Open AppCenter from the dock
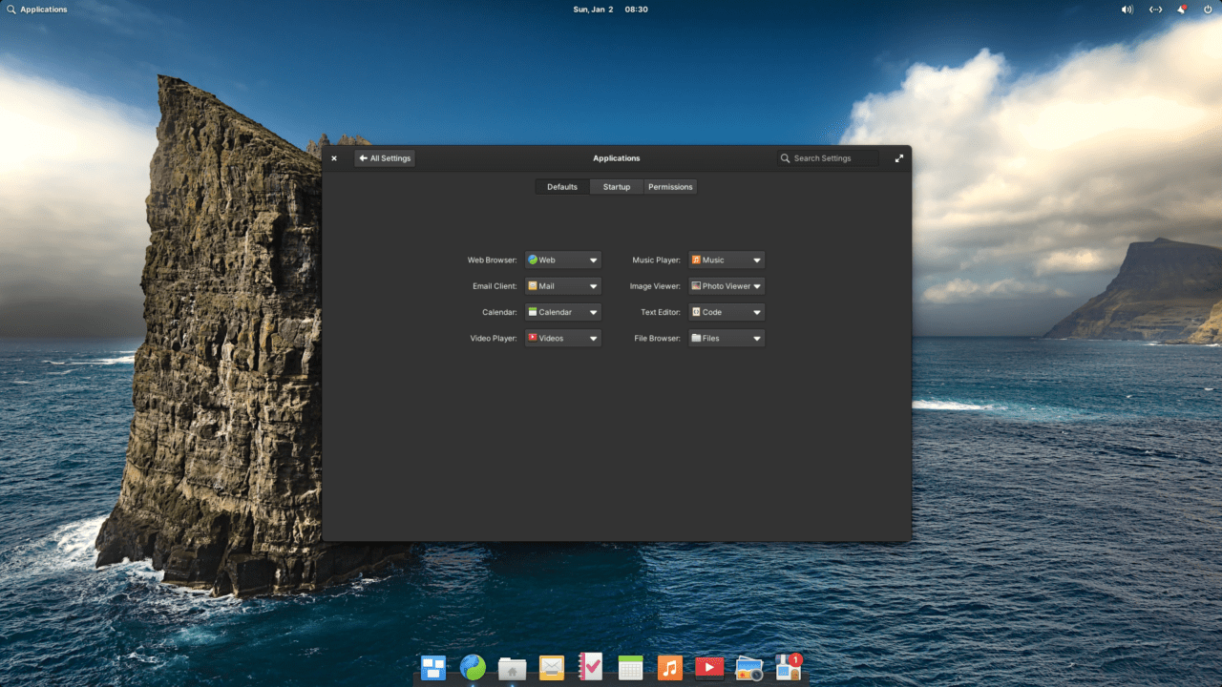The height and width of the screenshot is (687, 1222). [x=788, y=667]
